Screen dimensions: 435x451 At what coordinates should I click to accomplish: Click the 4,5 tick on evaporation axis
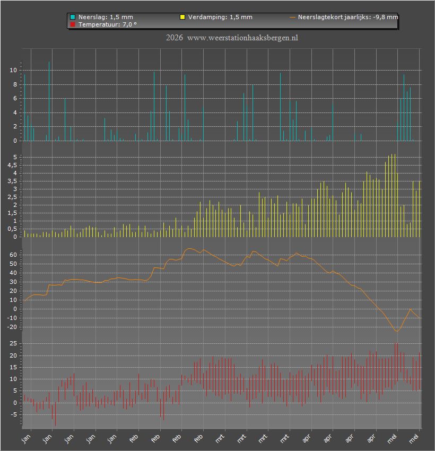pyautogui.click(x=12, y=165)
